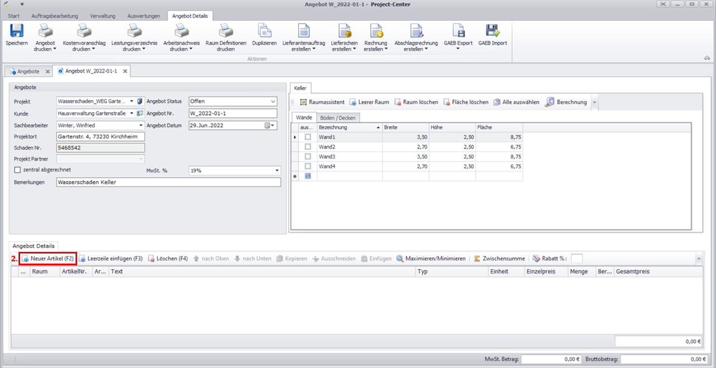Open the Sachbearbeiter dropdown list
716x368 pixels.
point(141,126)
